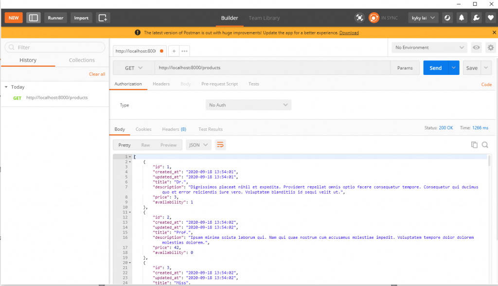498x286 pixels.
Task: Collapse JSON object at line 20
Action: tap(130, 263)
